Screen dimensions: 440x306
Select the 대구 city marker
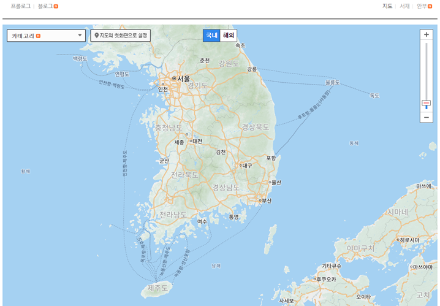240,166
